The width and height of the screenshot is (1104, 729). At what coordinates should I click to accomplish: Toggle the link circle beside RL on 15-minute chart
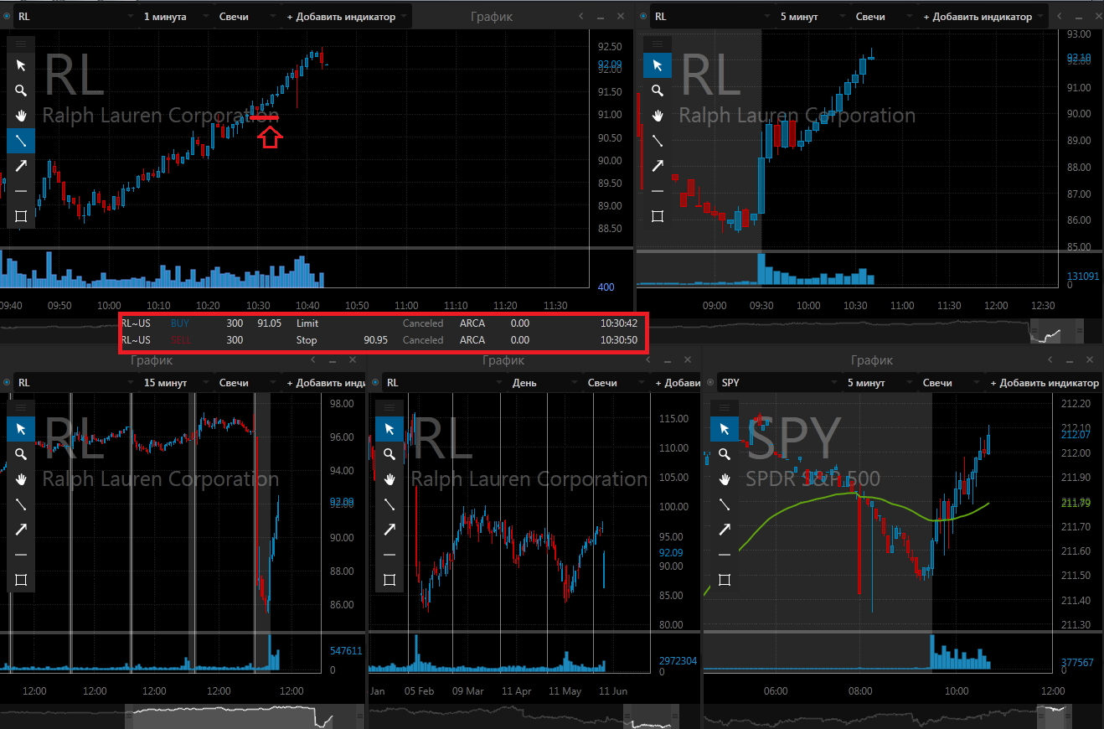point(8,383)
